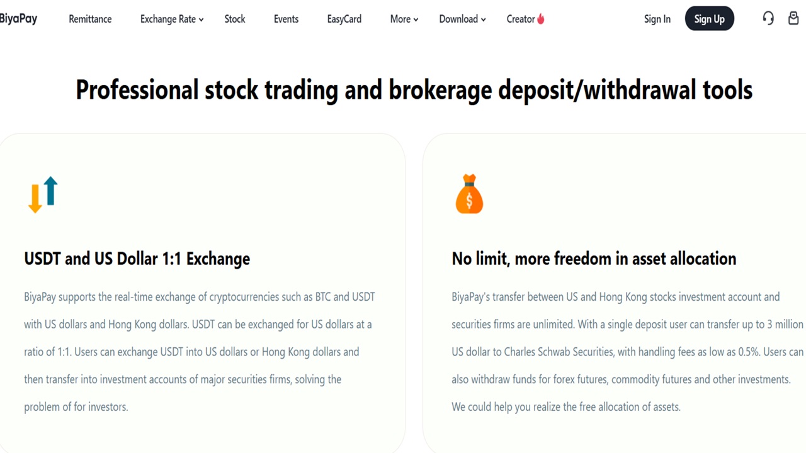Click the Professional stock trading headline
This screenshot has width=806, height=453.
(x=414, y=89)
